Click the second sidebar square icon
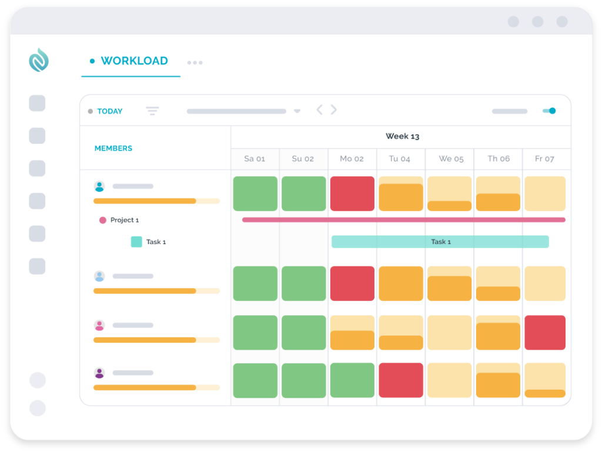602x453 pixels. (37, 136)
